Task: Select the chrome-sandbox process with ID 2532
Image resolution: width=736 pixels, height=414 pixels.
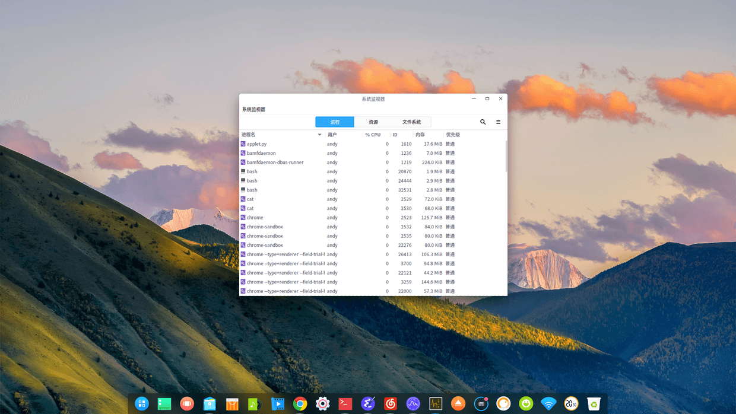Action: coord(373,227)
